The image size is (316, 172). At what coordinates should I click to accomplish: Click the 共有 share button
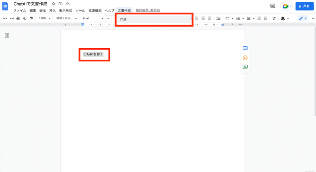[305, 6]
